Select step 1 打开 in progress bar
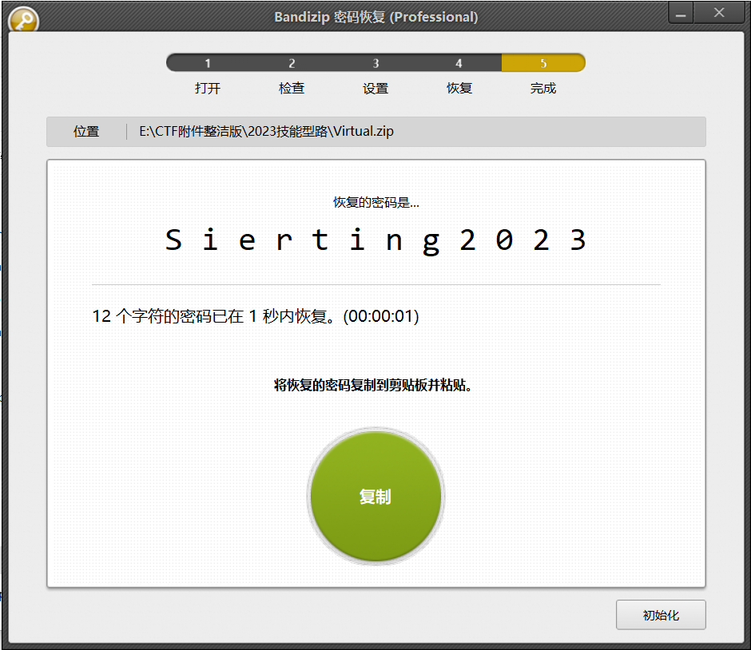Viewport: 751px width, 650px height. coord(208,63)
